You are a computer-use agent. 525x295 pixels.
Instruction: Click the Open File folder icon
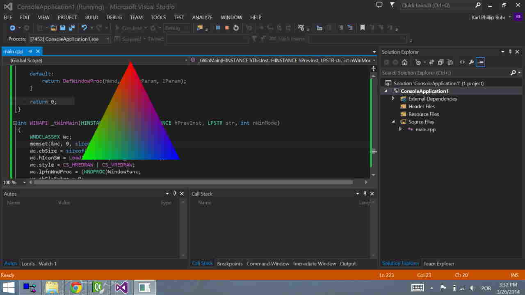point(54,28)
